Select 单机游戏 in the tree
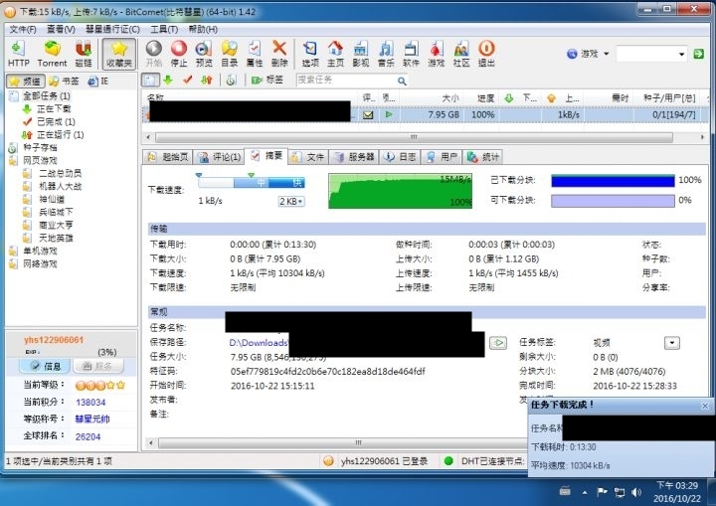 point(40,251)
